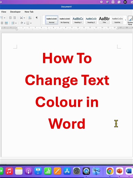The width and height of the screenshot is (133, 178).
Task: Click the distributed alignment icon
Action: [6, 23]
